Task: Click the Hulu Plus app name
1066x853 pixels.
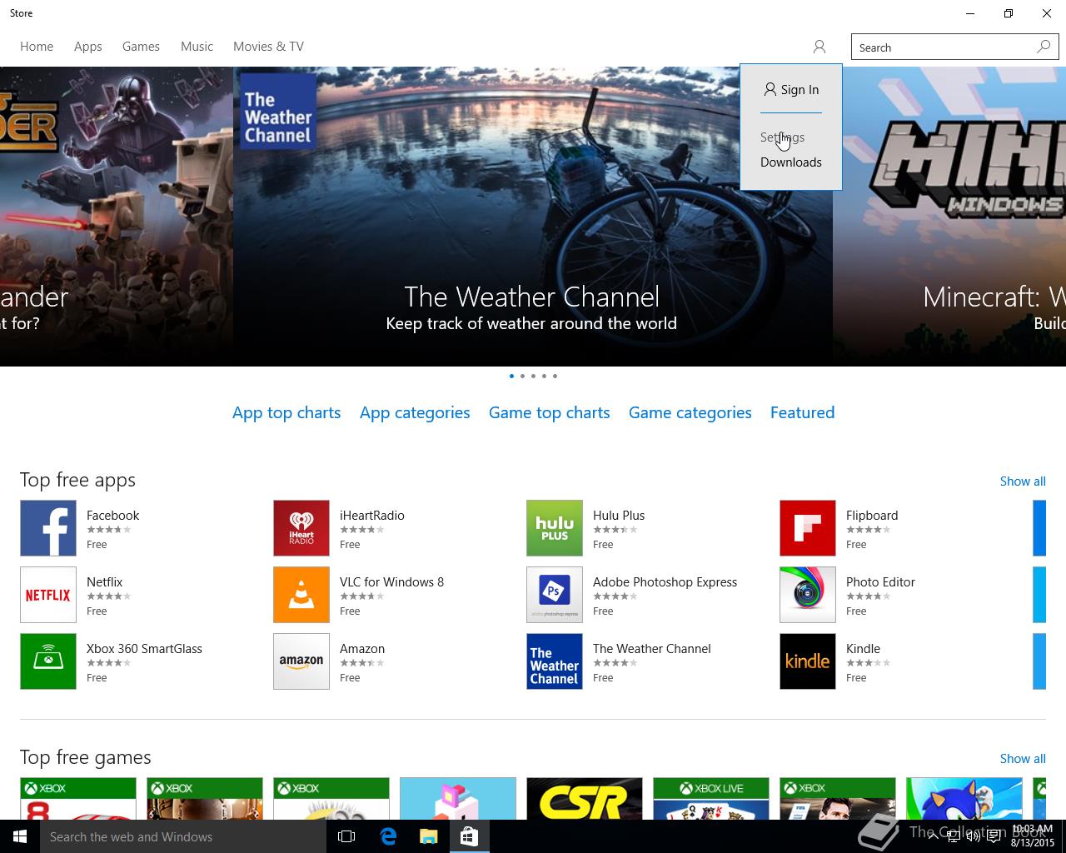Action: tap(619, 516)
